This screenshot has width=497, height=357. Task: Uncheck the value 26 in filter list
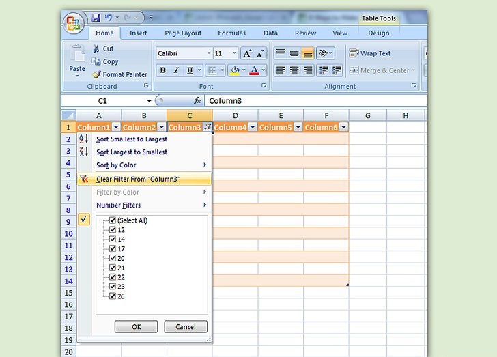coord(113,296)
